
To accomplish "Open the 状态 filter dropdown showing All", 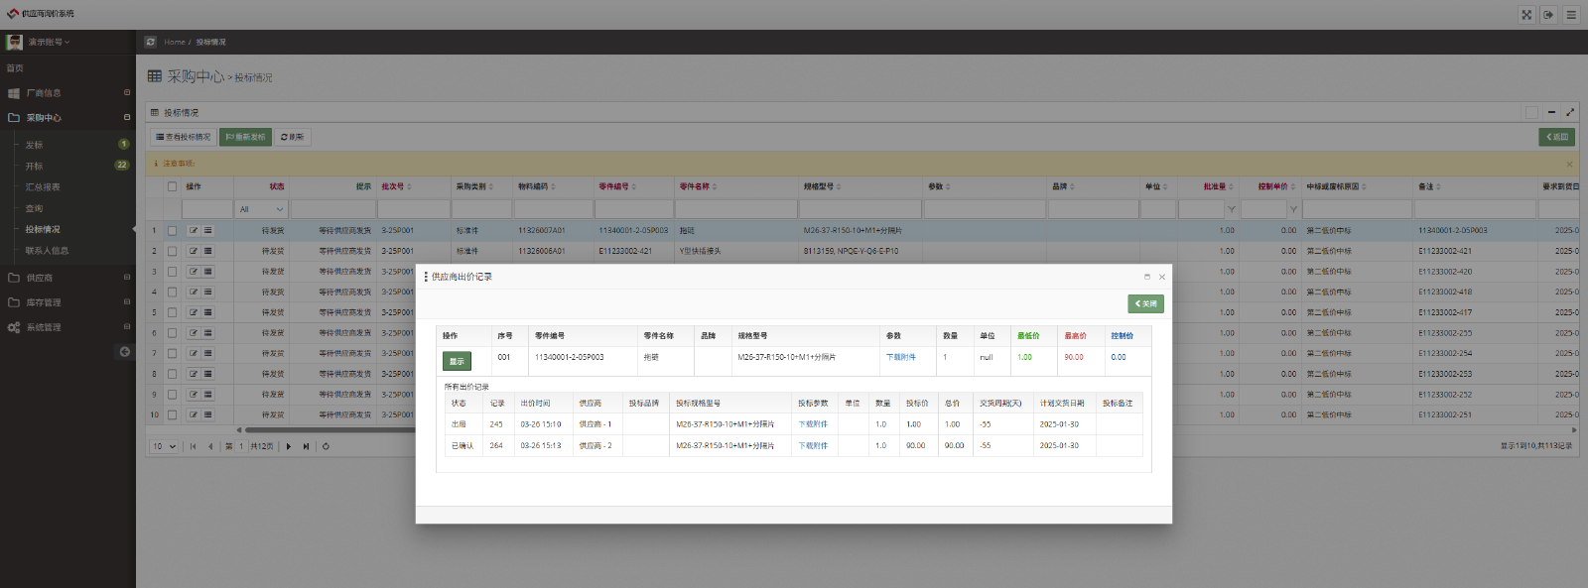I will [261, 209].
